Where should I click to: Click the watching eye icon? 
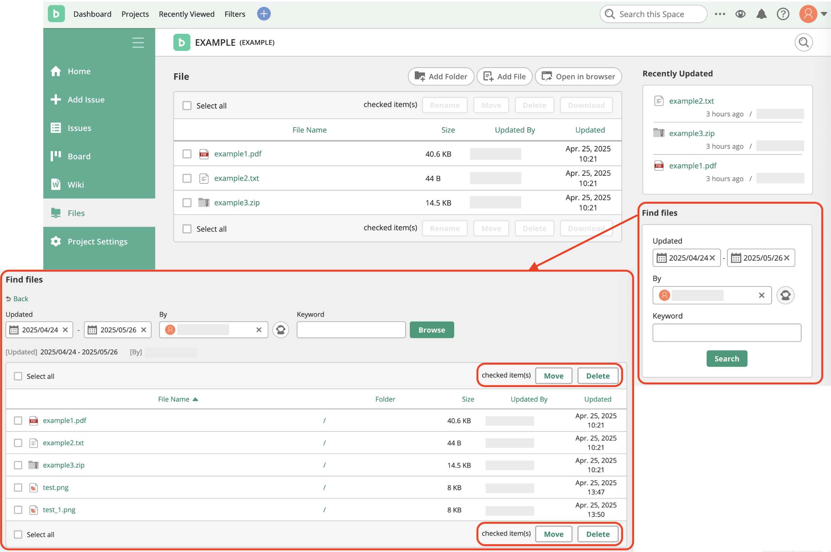point(740,14)
